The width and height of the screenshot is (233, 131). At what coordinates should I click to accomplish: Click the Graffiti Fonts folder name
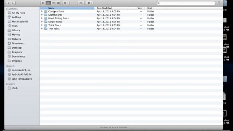(x=55, y=15)
